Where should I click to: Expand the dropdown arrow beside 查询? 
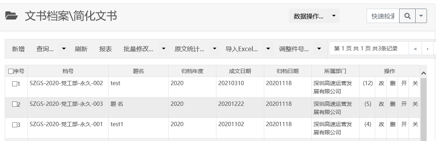tap(64, 49)
